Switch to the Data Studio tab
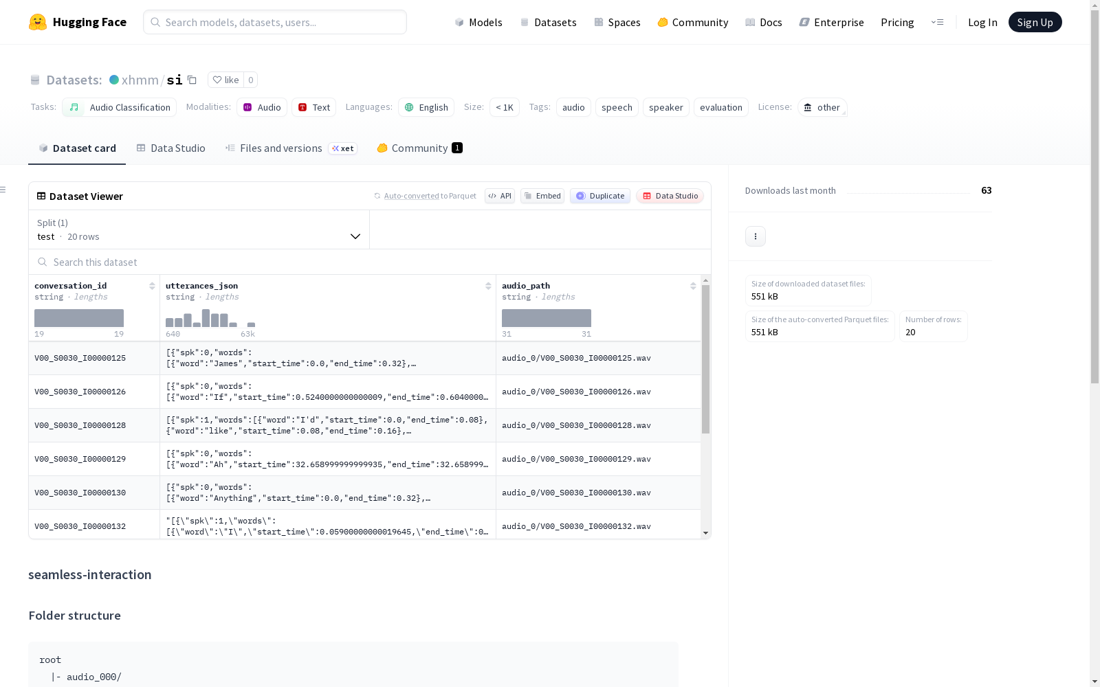 (x=171, y=148)
